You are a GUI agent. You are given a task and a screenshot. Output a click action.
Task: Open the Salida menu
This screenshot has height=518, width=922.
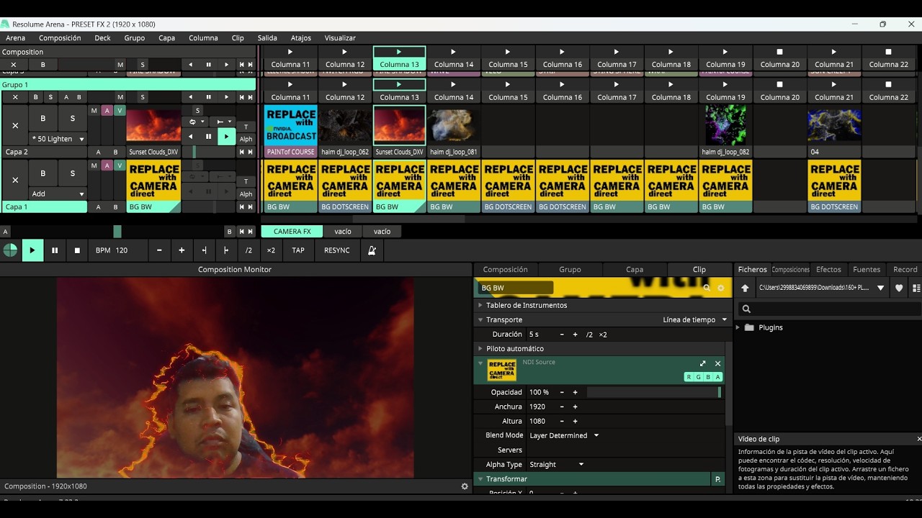[x=267, y=38]
